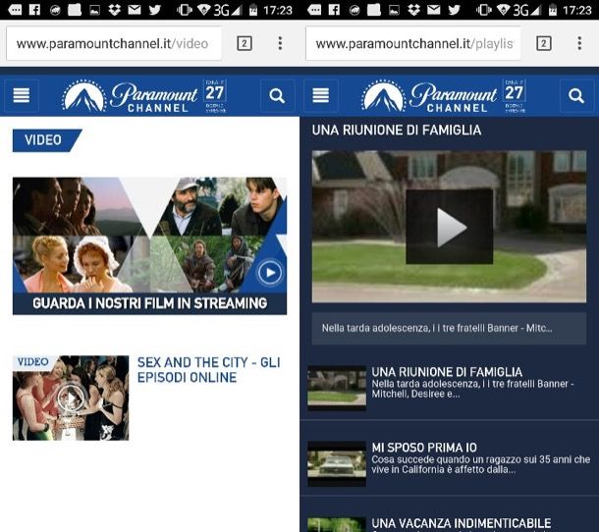Open three-dot browser menu on left screen
599x532 pixels.
pyautogui.click(x=280, y=43)
